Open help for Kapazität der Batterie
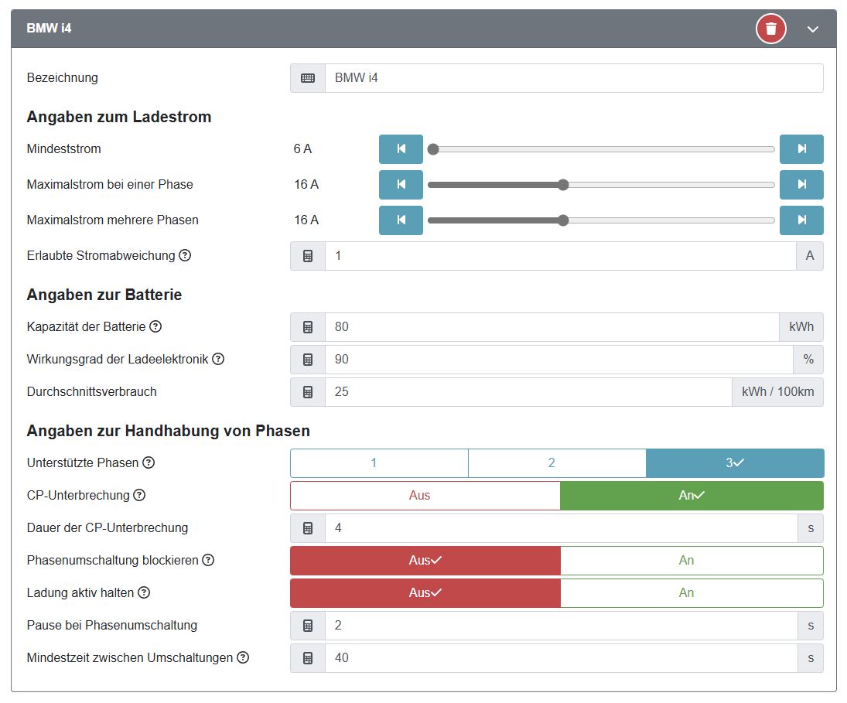The height and width of the screenshot is (703, 847). point(155,326)
